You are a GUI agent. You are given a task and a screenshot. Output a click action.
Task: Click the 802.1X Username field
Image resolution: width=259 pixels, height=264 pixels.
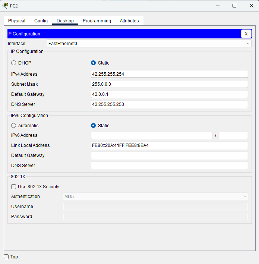coord(155,207)
